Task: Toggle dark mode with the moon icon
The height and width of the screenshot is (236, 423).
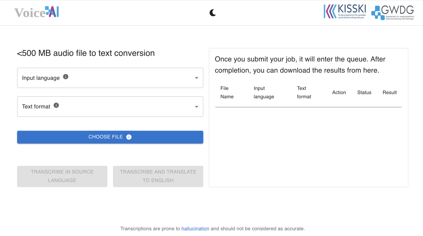Action: tap(213, 13)
